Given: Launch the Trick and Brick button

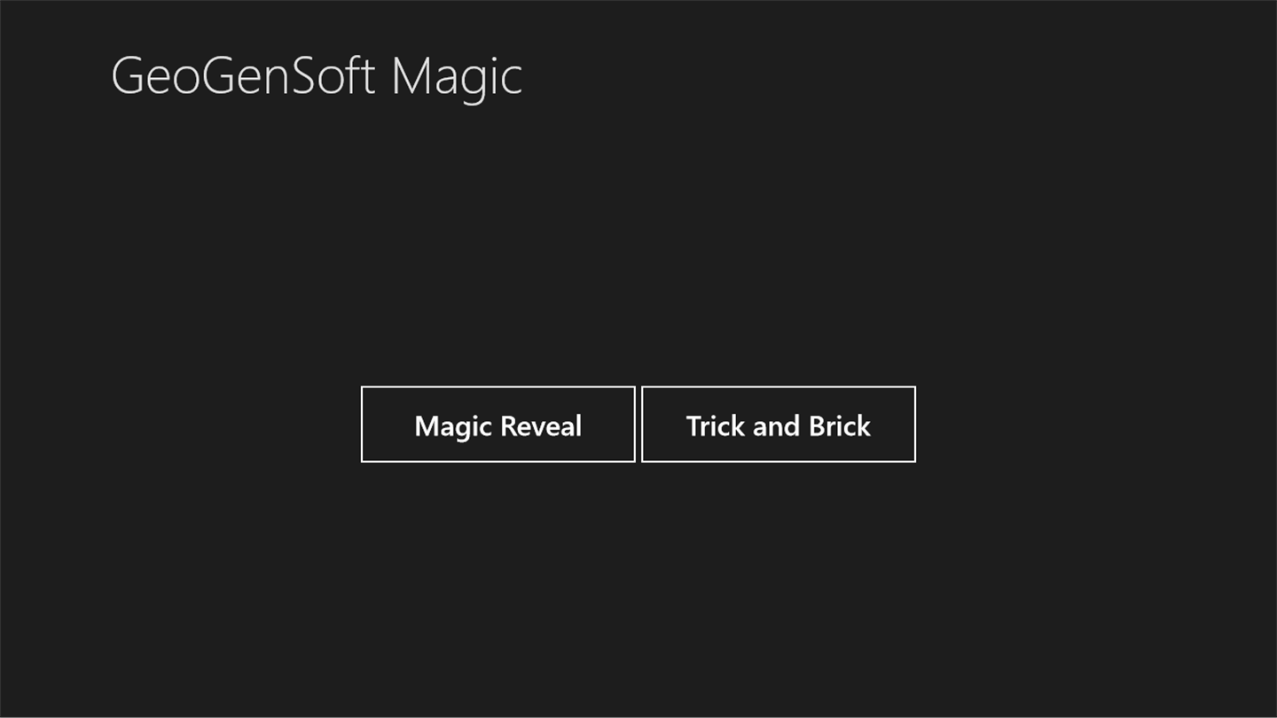Looking at the screenshot, I should click(778, 425).
